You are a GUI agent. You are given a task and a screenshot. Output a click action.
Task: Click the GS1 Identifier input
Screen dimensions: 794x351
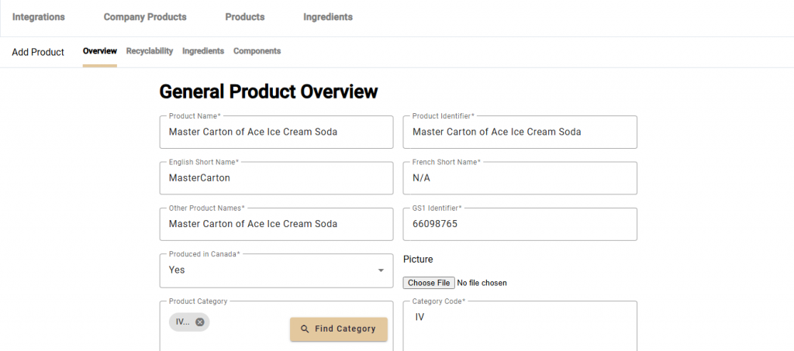(x=520, y=224)
